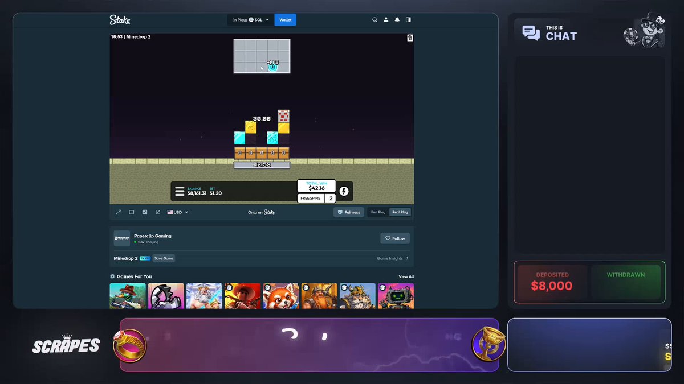Expand Game Insights
This screenshot has width=684, height=384.
point(393,258)
